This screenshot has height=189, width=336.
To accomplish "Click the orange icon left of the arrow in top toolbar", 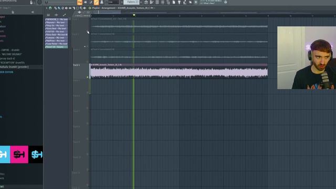I will (x=80, y=2).
